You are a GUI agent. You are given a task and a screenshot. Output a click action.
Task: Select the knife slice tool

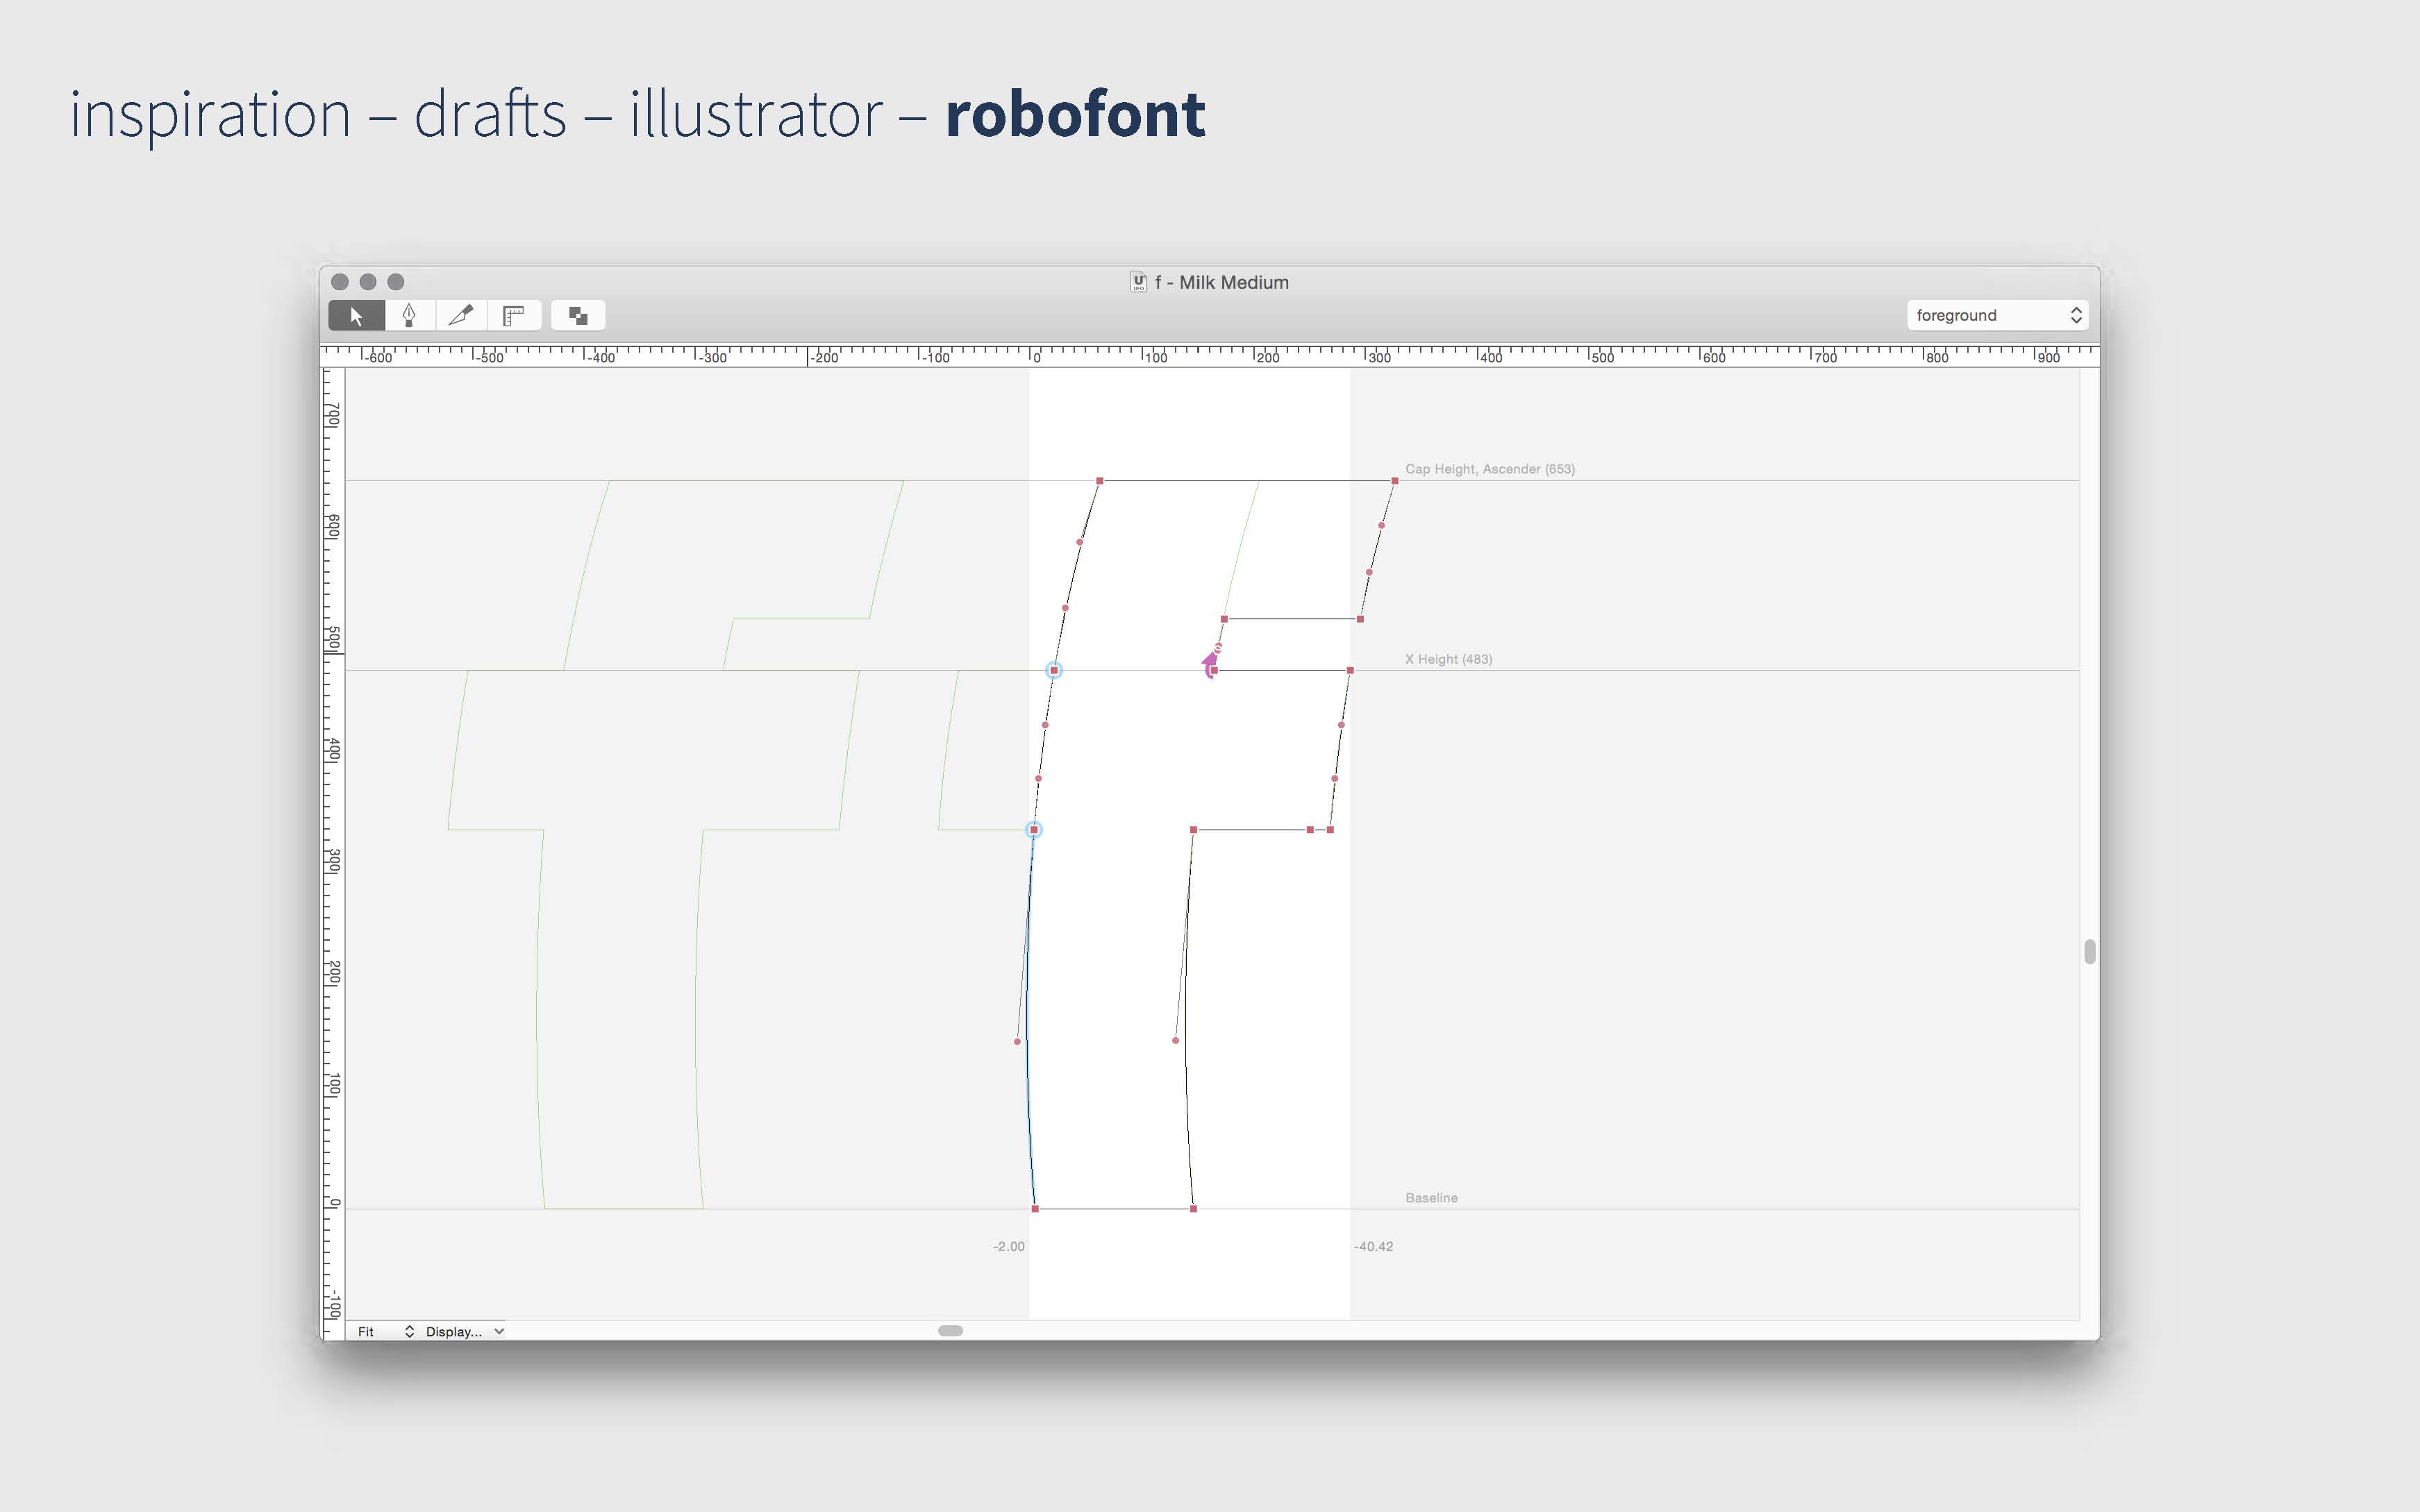coord(461,316)
